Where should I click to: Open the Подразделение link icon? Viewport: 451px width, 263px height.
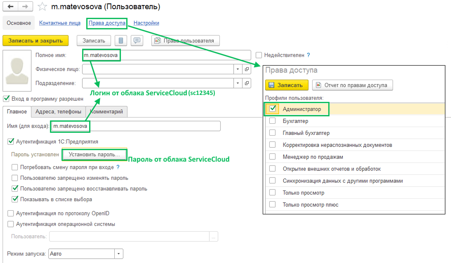247,83
